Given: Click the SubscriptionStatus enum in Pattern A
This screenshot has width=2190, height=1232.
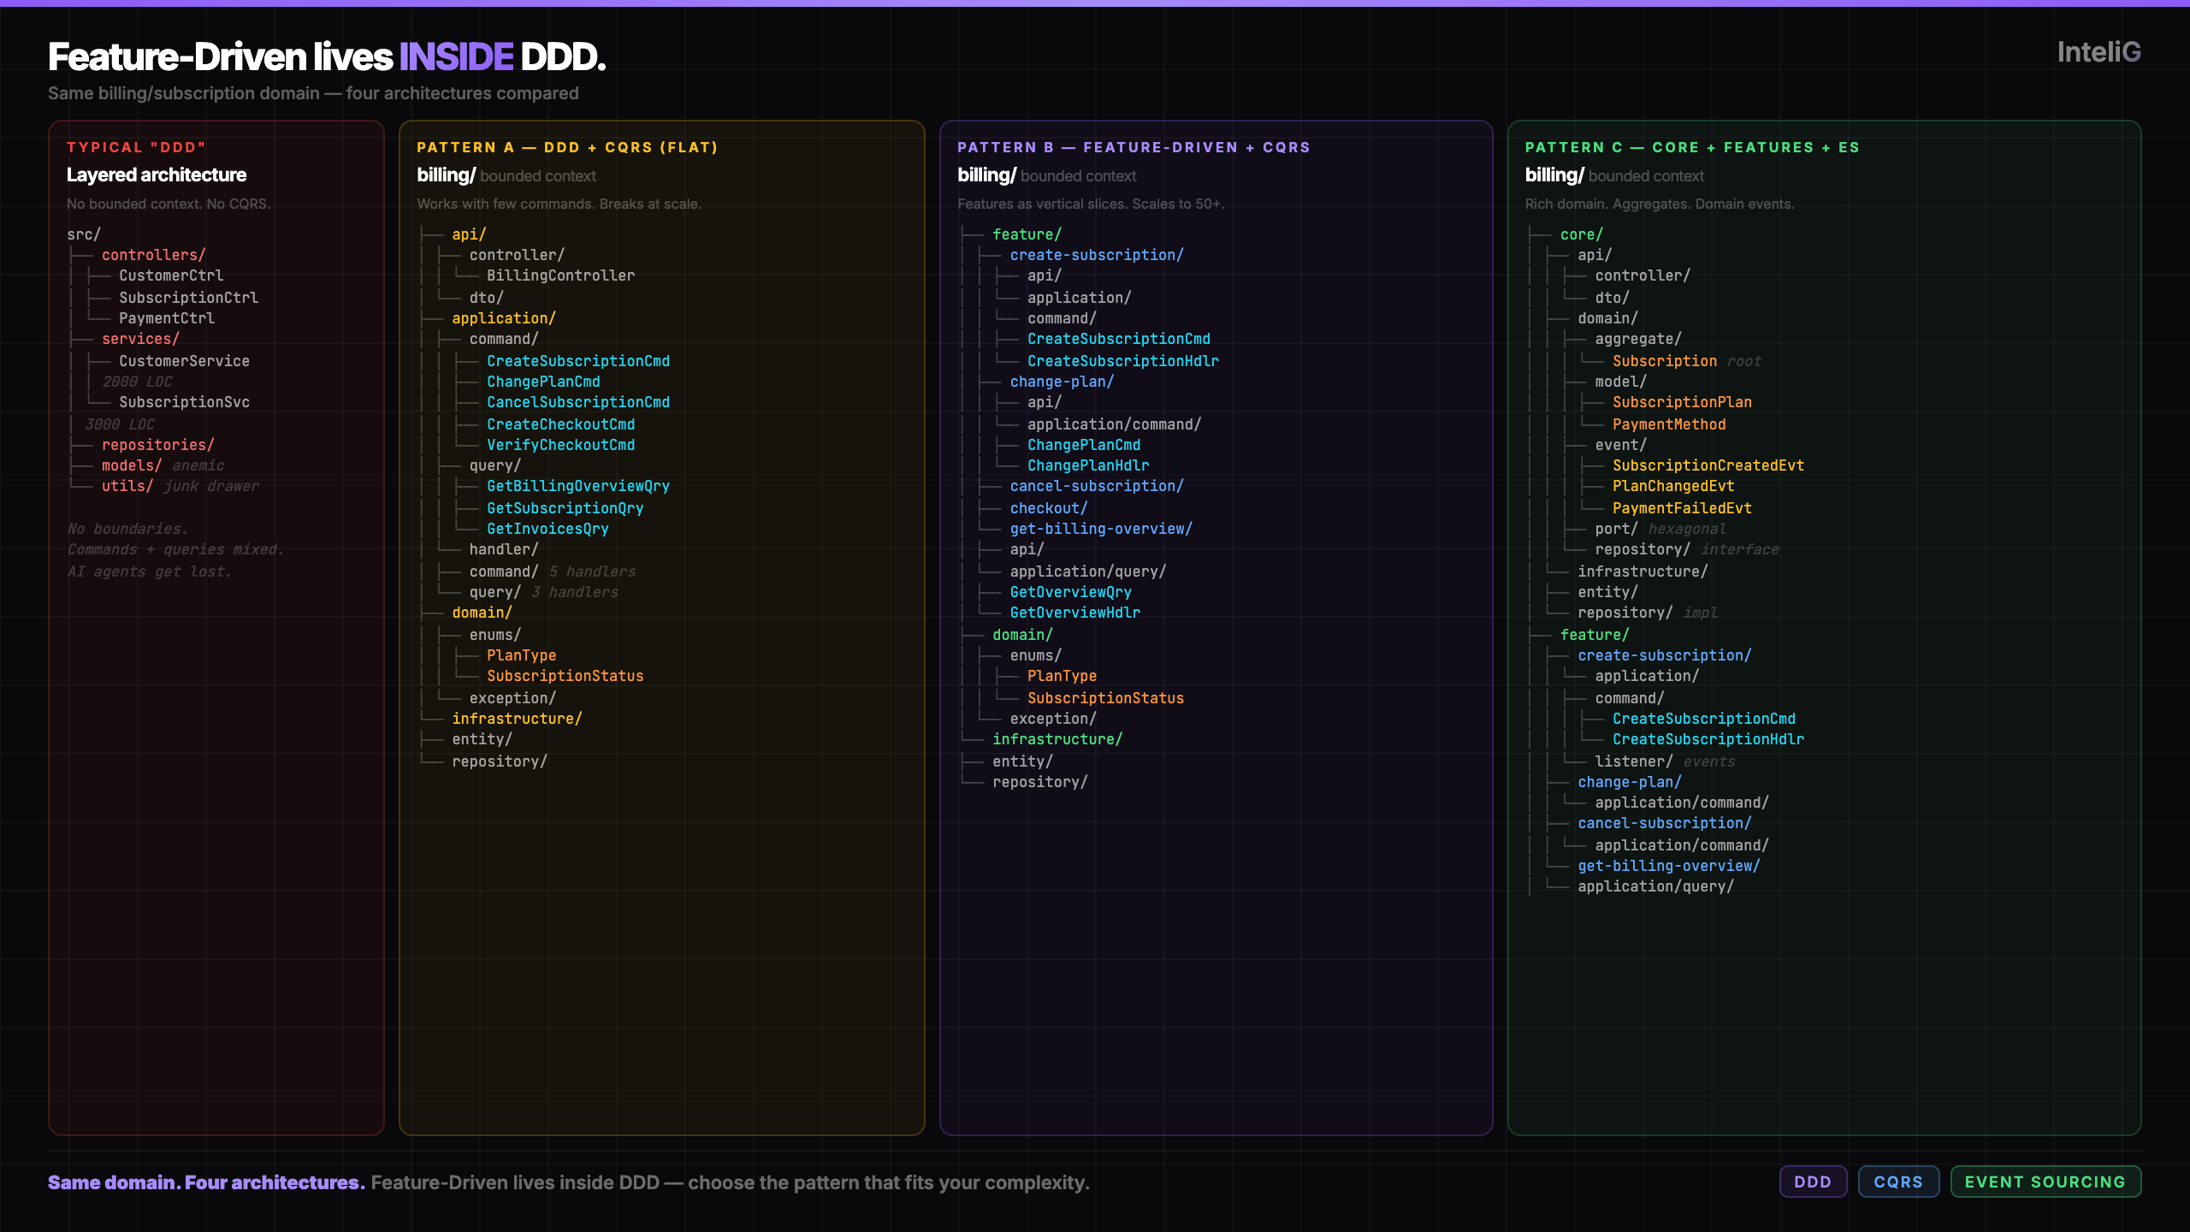Looking at the screenshot, I should coord(565,676).
